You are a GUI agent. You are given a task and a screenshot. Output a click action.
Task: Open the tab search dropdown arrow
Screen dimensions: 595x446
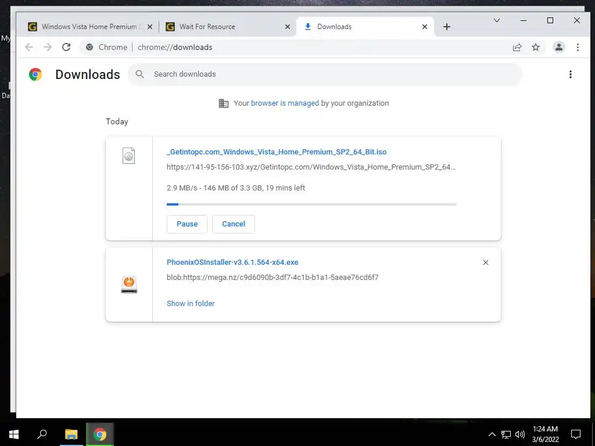coord(496,20)
